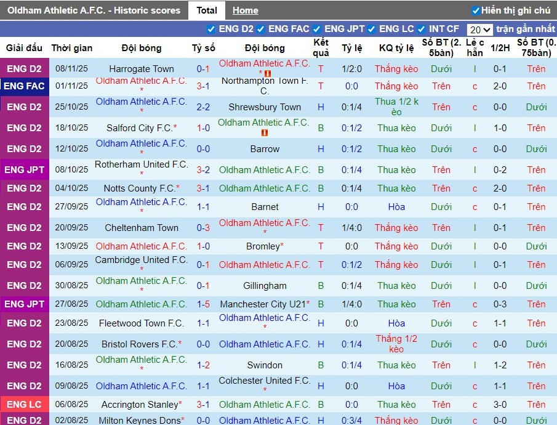Click date 12/10/25 in the Barrow row
Screen dimensions: 557x425
71,148
